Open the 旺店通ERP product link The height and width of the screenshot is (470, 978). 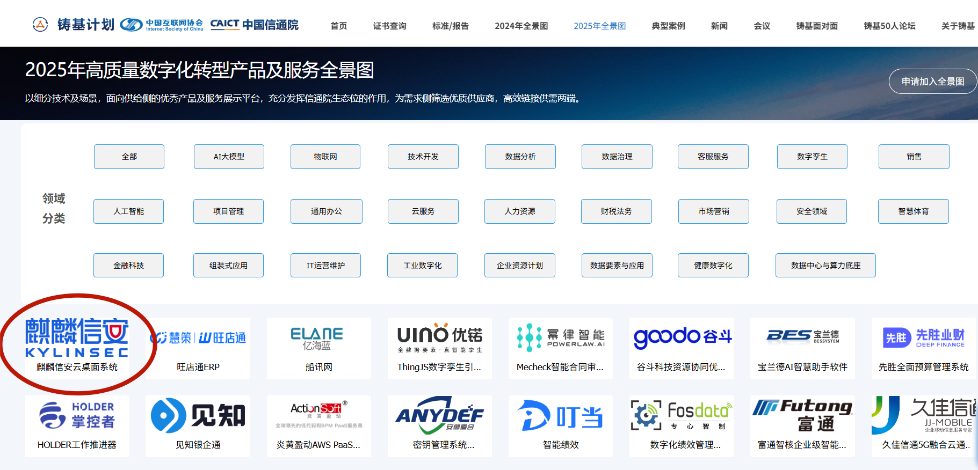point(198,367)
